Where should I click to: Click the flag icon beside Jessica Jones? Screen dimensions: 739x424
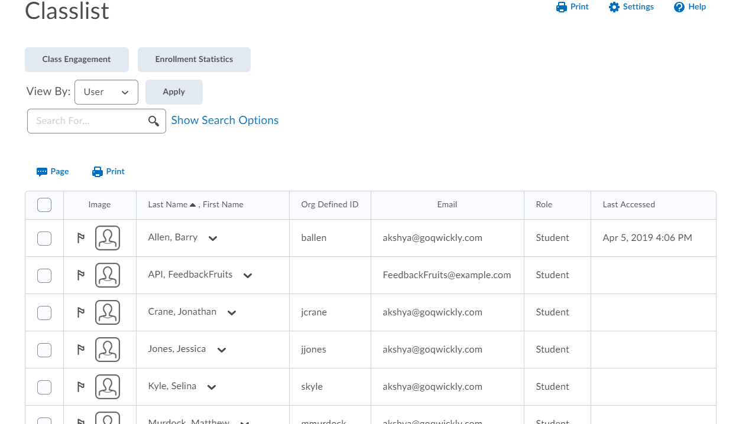[81, 350]
